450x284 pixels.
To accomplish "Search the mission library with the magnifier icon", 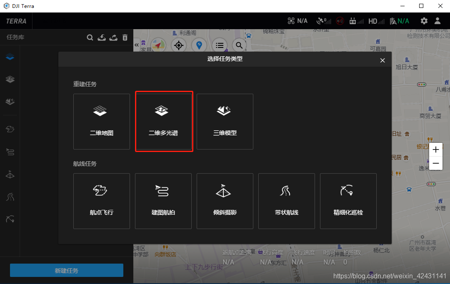I will (90, 37).
